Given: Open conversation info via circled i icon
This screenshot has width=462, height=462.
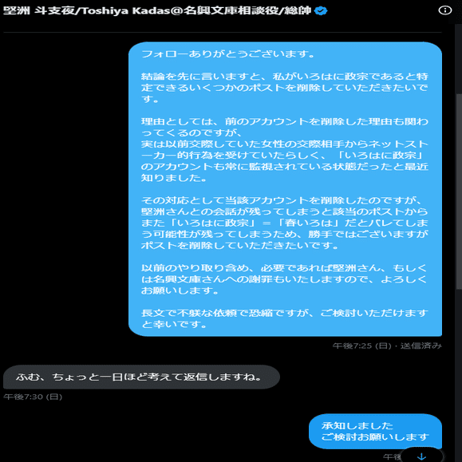Looking at the screenshot, I should click(445, 10).
